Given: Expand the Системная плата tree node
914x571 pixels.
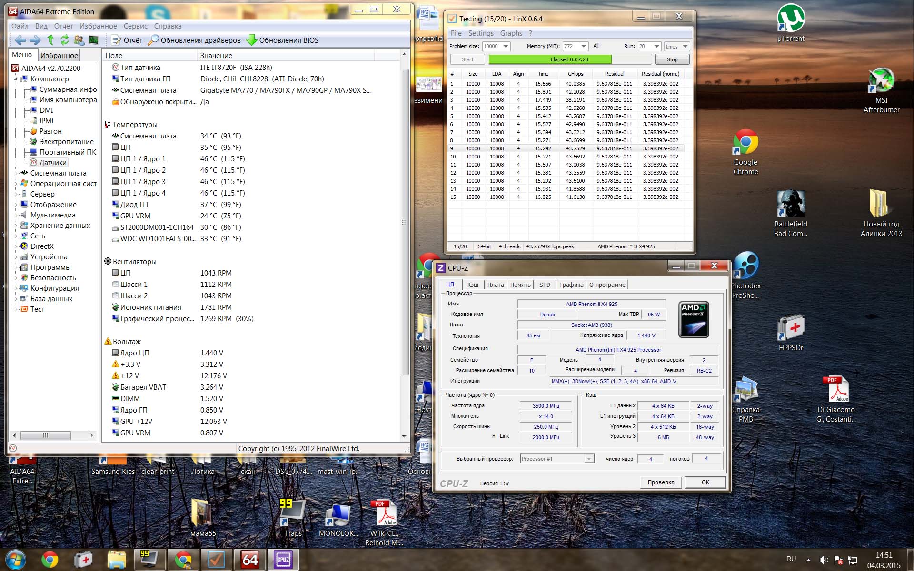Looking at the screenshot, I should coord(16,173).
